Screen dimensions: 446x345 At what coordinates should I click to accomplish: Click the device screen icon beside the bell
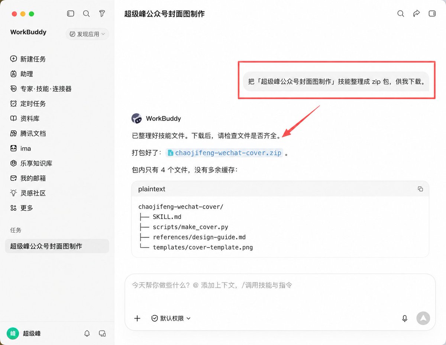tap(102, 333)
